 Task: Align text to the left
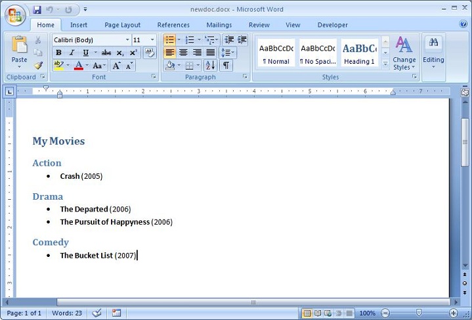tap(170, 53)
